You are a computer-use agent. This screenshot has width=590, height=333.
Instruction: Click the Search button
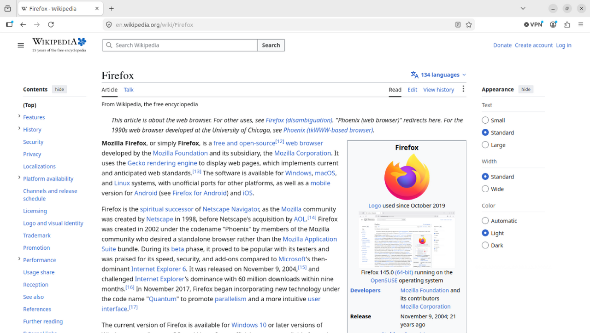tap(271, 45)
